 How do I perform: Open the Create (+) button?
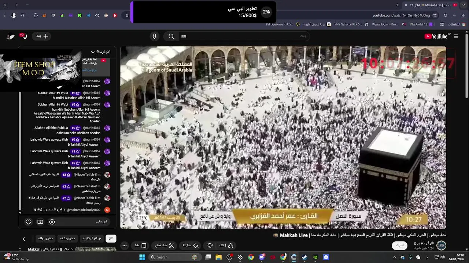click(42, 36)
